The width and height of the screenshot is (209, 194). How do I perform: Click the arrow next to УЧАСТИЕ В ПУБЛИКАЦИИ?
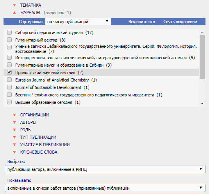[x=14, y=145]
